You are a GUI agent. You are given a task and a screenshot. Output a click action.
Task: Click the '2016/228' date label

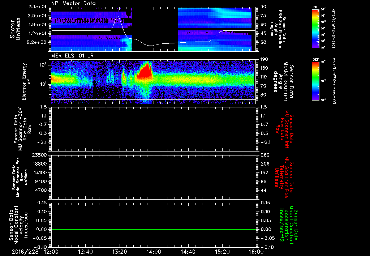(25, 252)
